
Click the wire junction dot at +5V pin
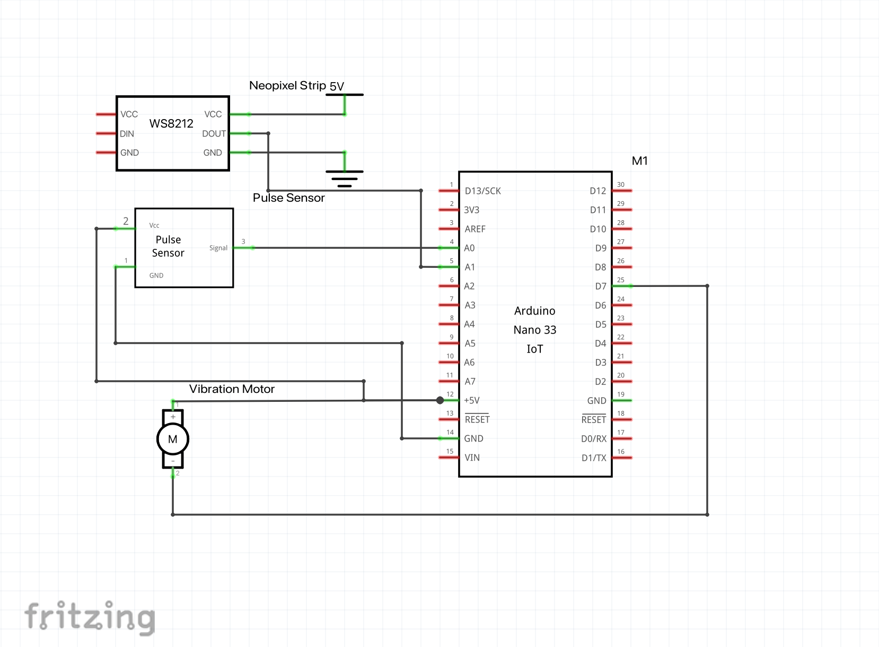(440, 400)
